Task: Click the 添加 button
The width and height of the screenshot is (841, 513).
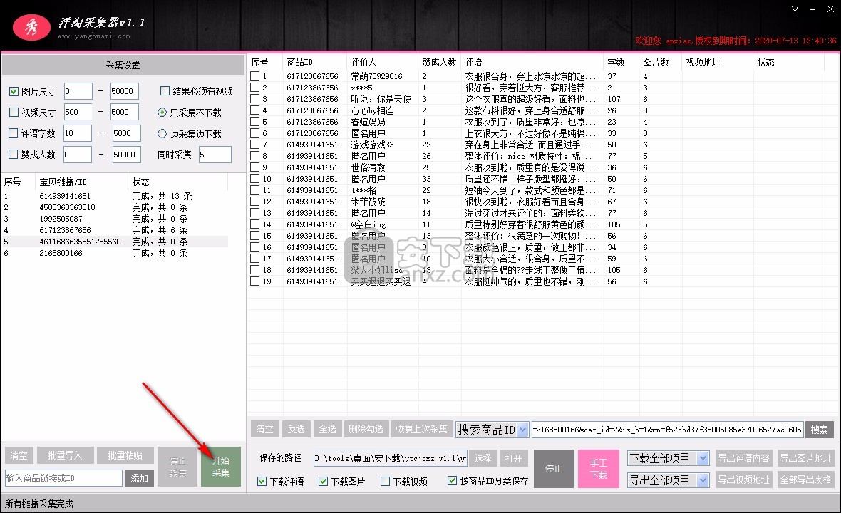Action: [140, 478]
